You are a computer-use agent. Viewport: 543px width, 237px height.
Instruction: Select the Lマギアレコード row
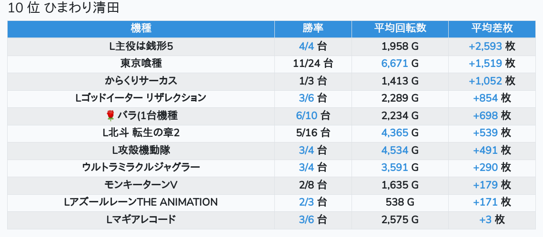click(x=141, y=219)
